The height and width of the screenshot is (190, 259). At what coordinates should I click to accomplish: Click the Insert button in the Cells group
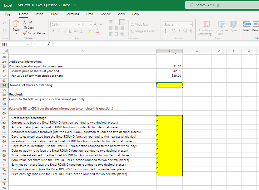pyautogui.click(x=246, y=30)
